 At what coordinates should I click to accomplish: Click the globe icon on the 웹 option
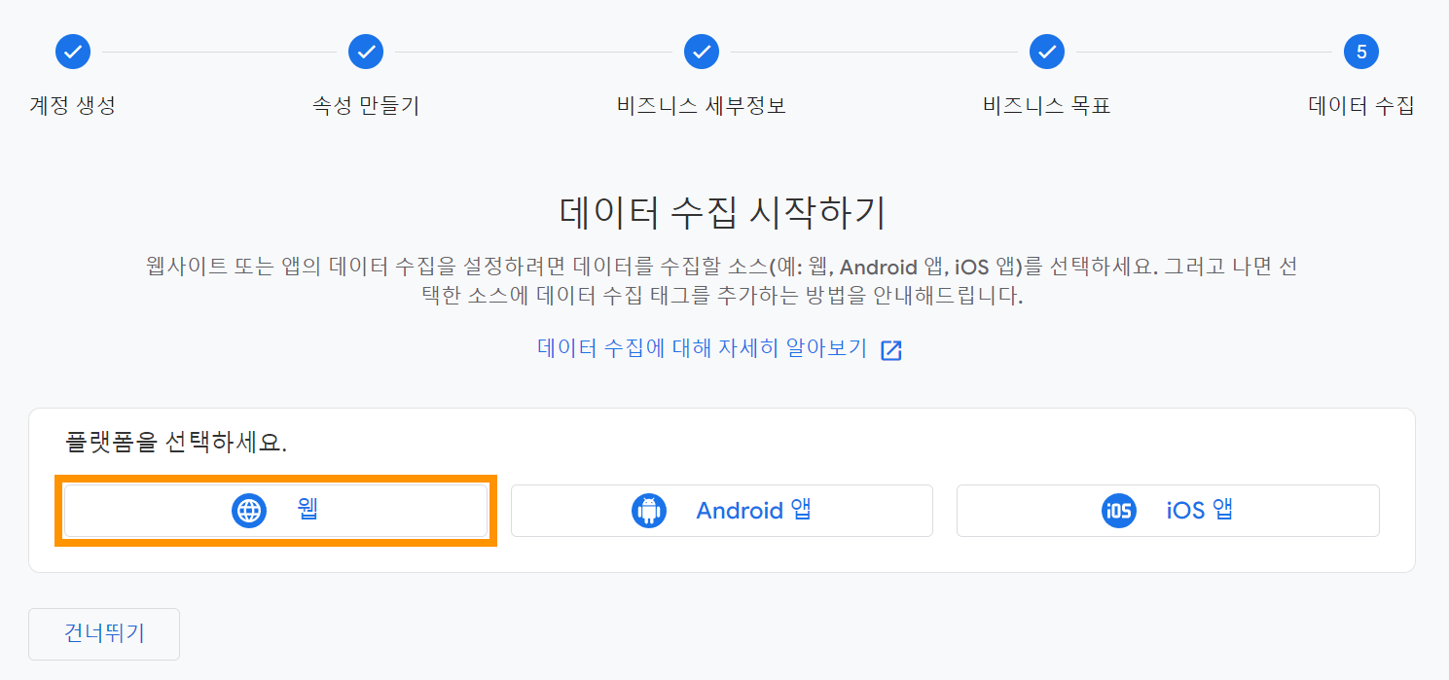249,511
